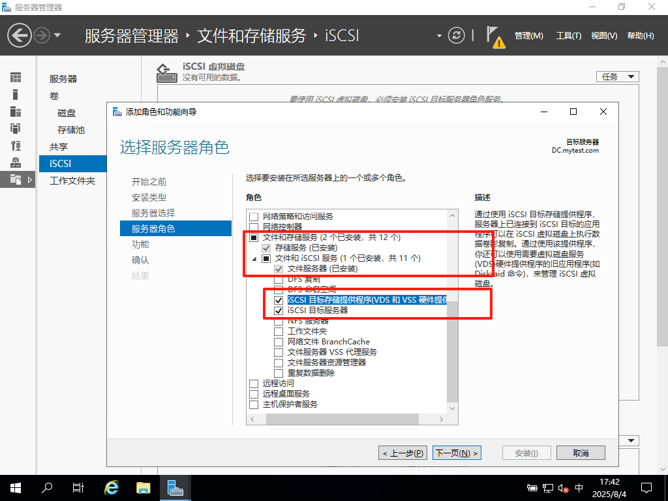Select AD DS icon in left sidebar
Viewport: 668px width, 501px height.
(x=16, y=129)
